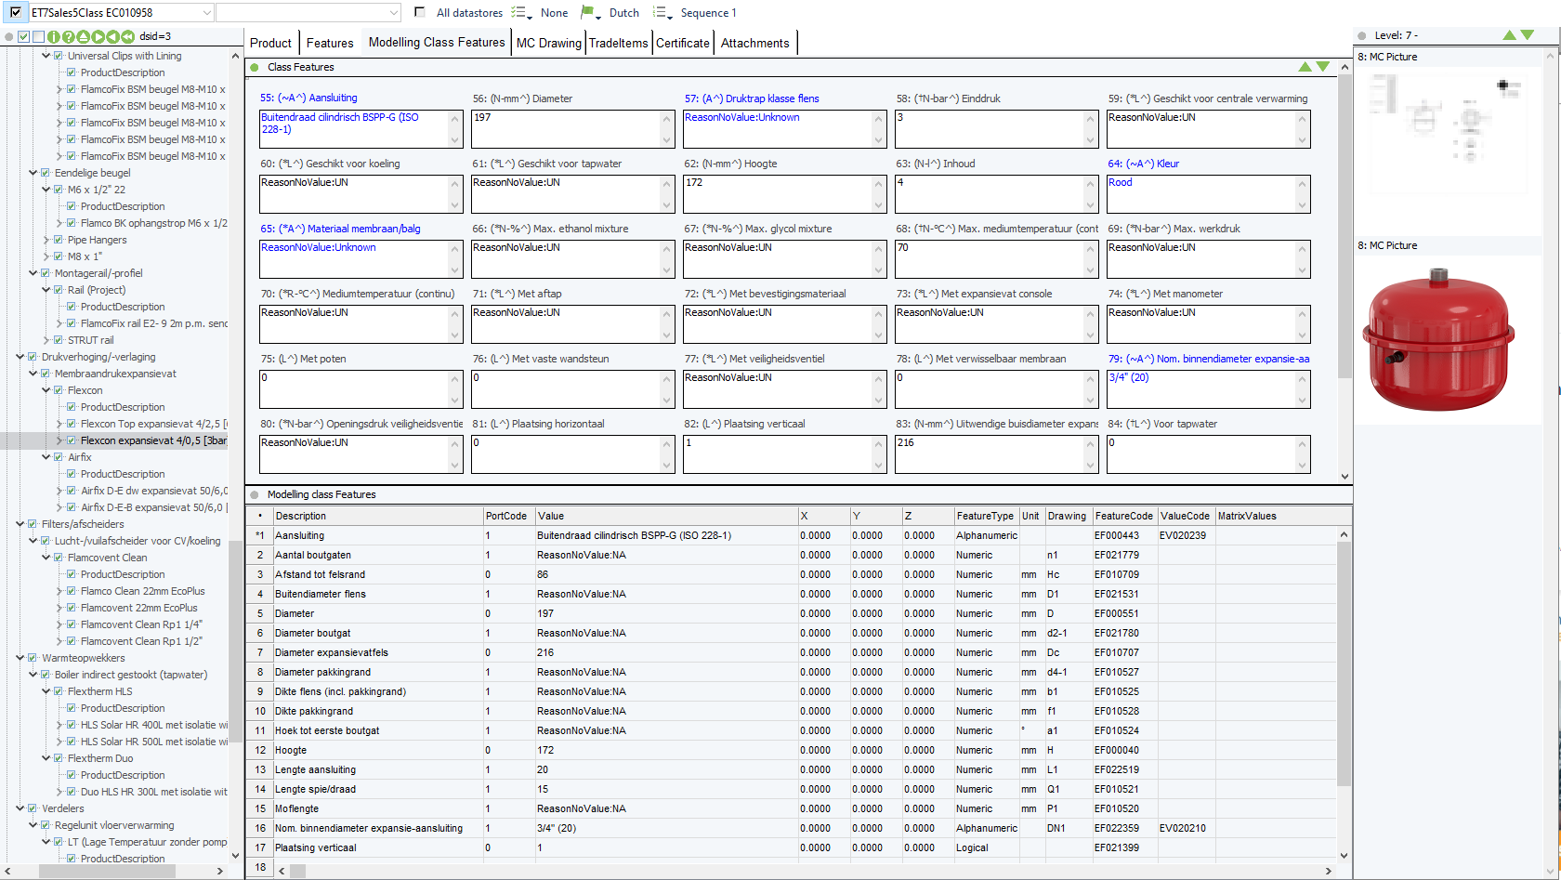Click the Sequence 1 label in the toolbar

click(708, 13)
